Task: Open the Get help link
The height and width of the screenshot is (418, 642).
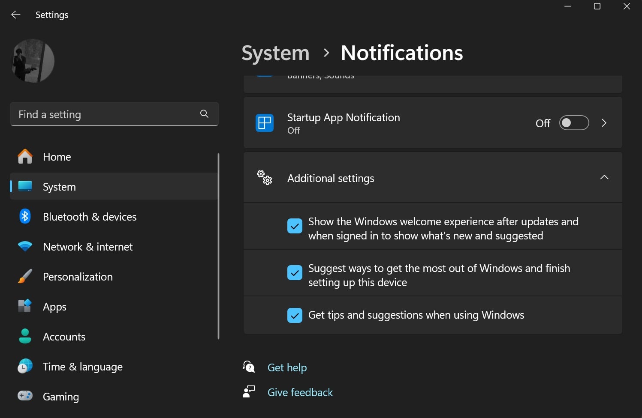Action: pos(287,367)
